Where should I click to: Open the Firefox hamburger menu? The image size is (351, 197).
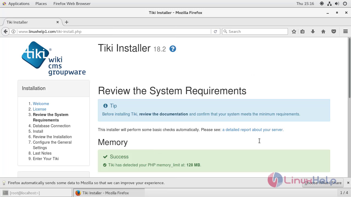[346, 31]
